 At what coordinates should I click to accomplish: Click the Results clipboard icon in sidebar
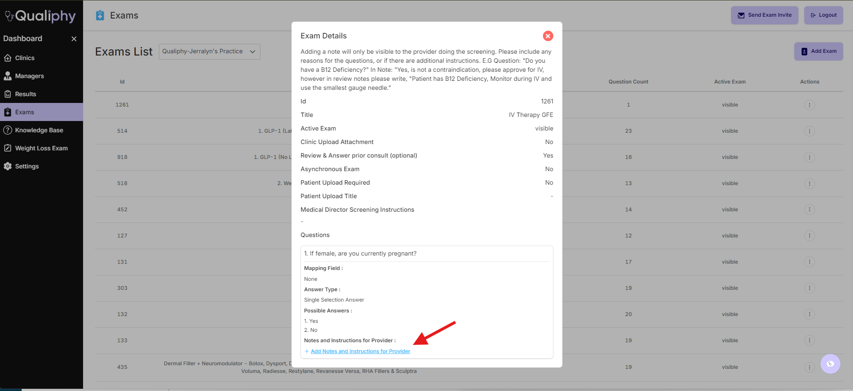tap(8, 94)
